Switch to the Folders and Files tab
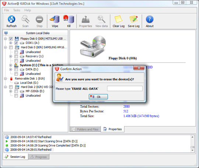 [85, 129]
